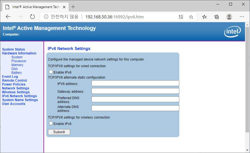Focus the Preferred DNS address field

click(x=135, y=99)
